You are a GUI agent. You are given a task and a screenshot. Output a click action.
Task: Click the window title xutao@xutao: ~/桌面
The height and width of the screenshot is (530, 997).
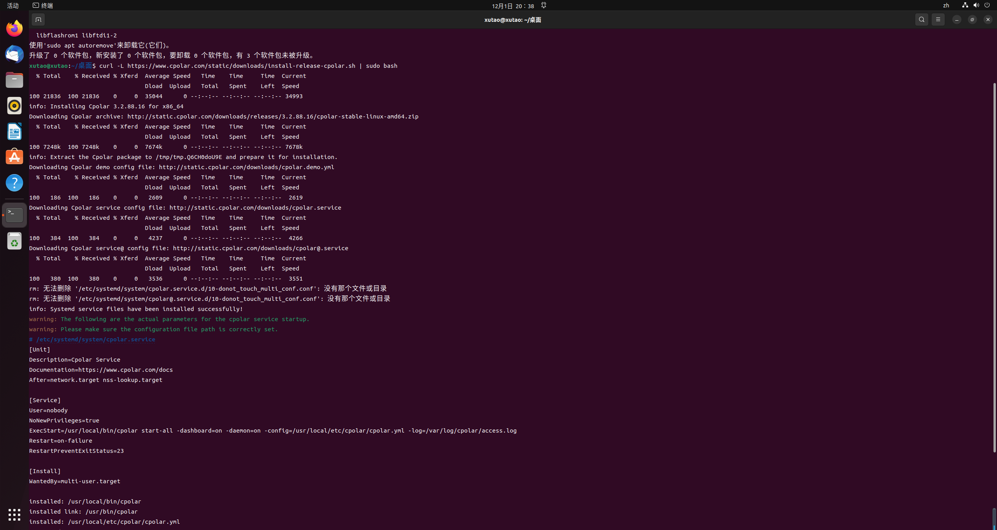(x=513, y=20)
